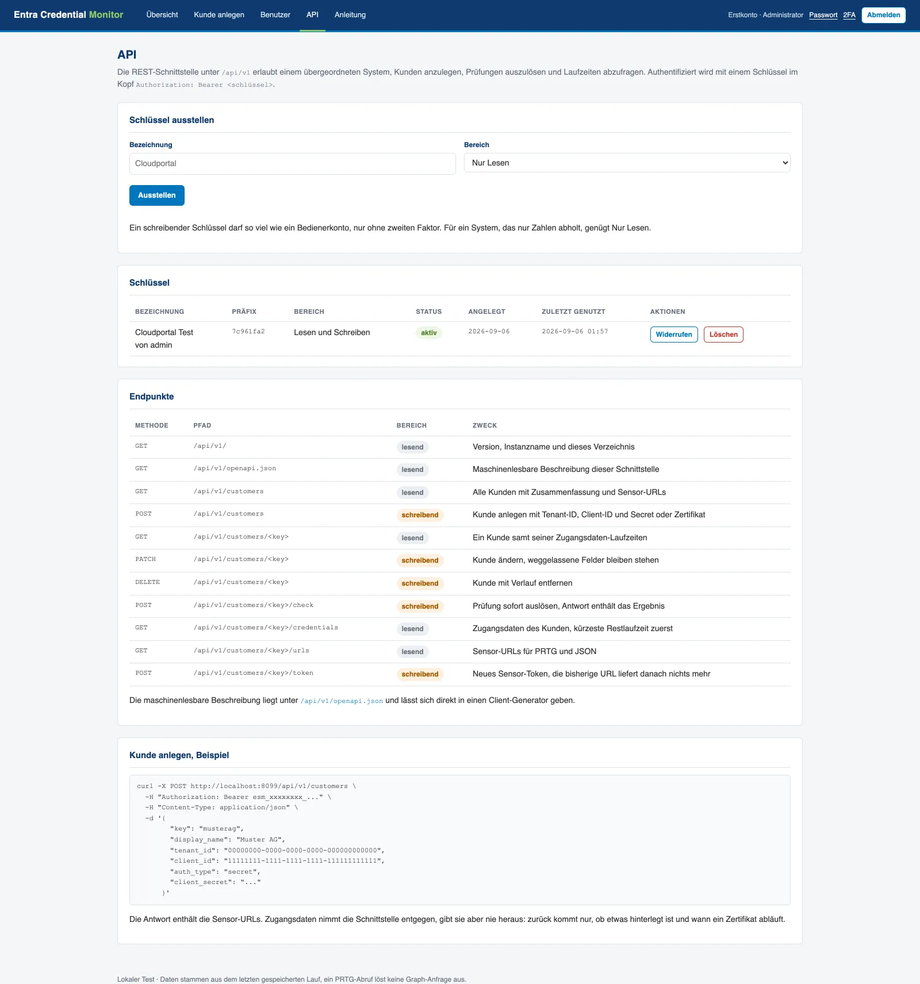The height and width of the screenshot is (984, 920).
Task: Open the 2FA link in header
Action: coord(849,15)
